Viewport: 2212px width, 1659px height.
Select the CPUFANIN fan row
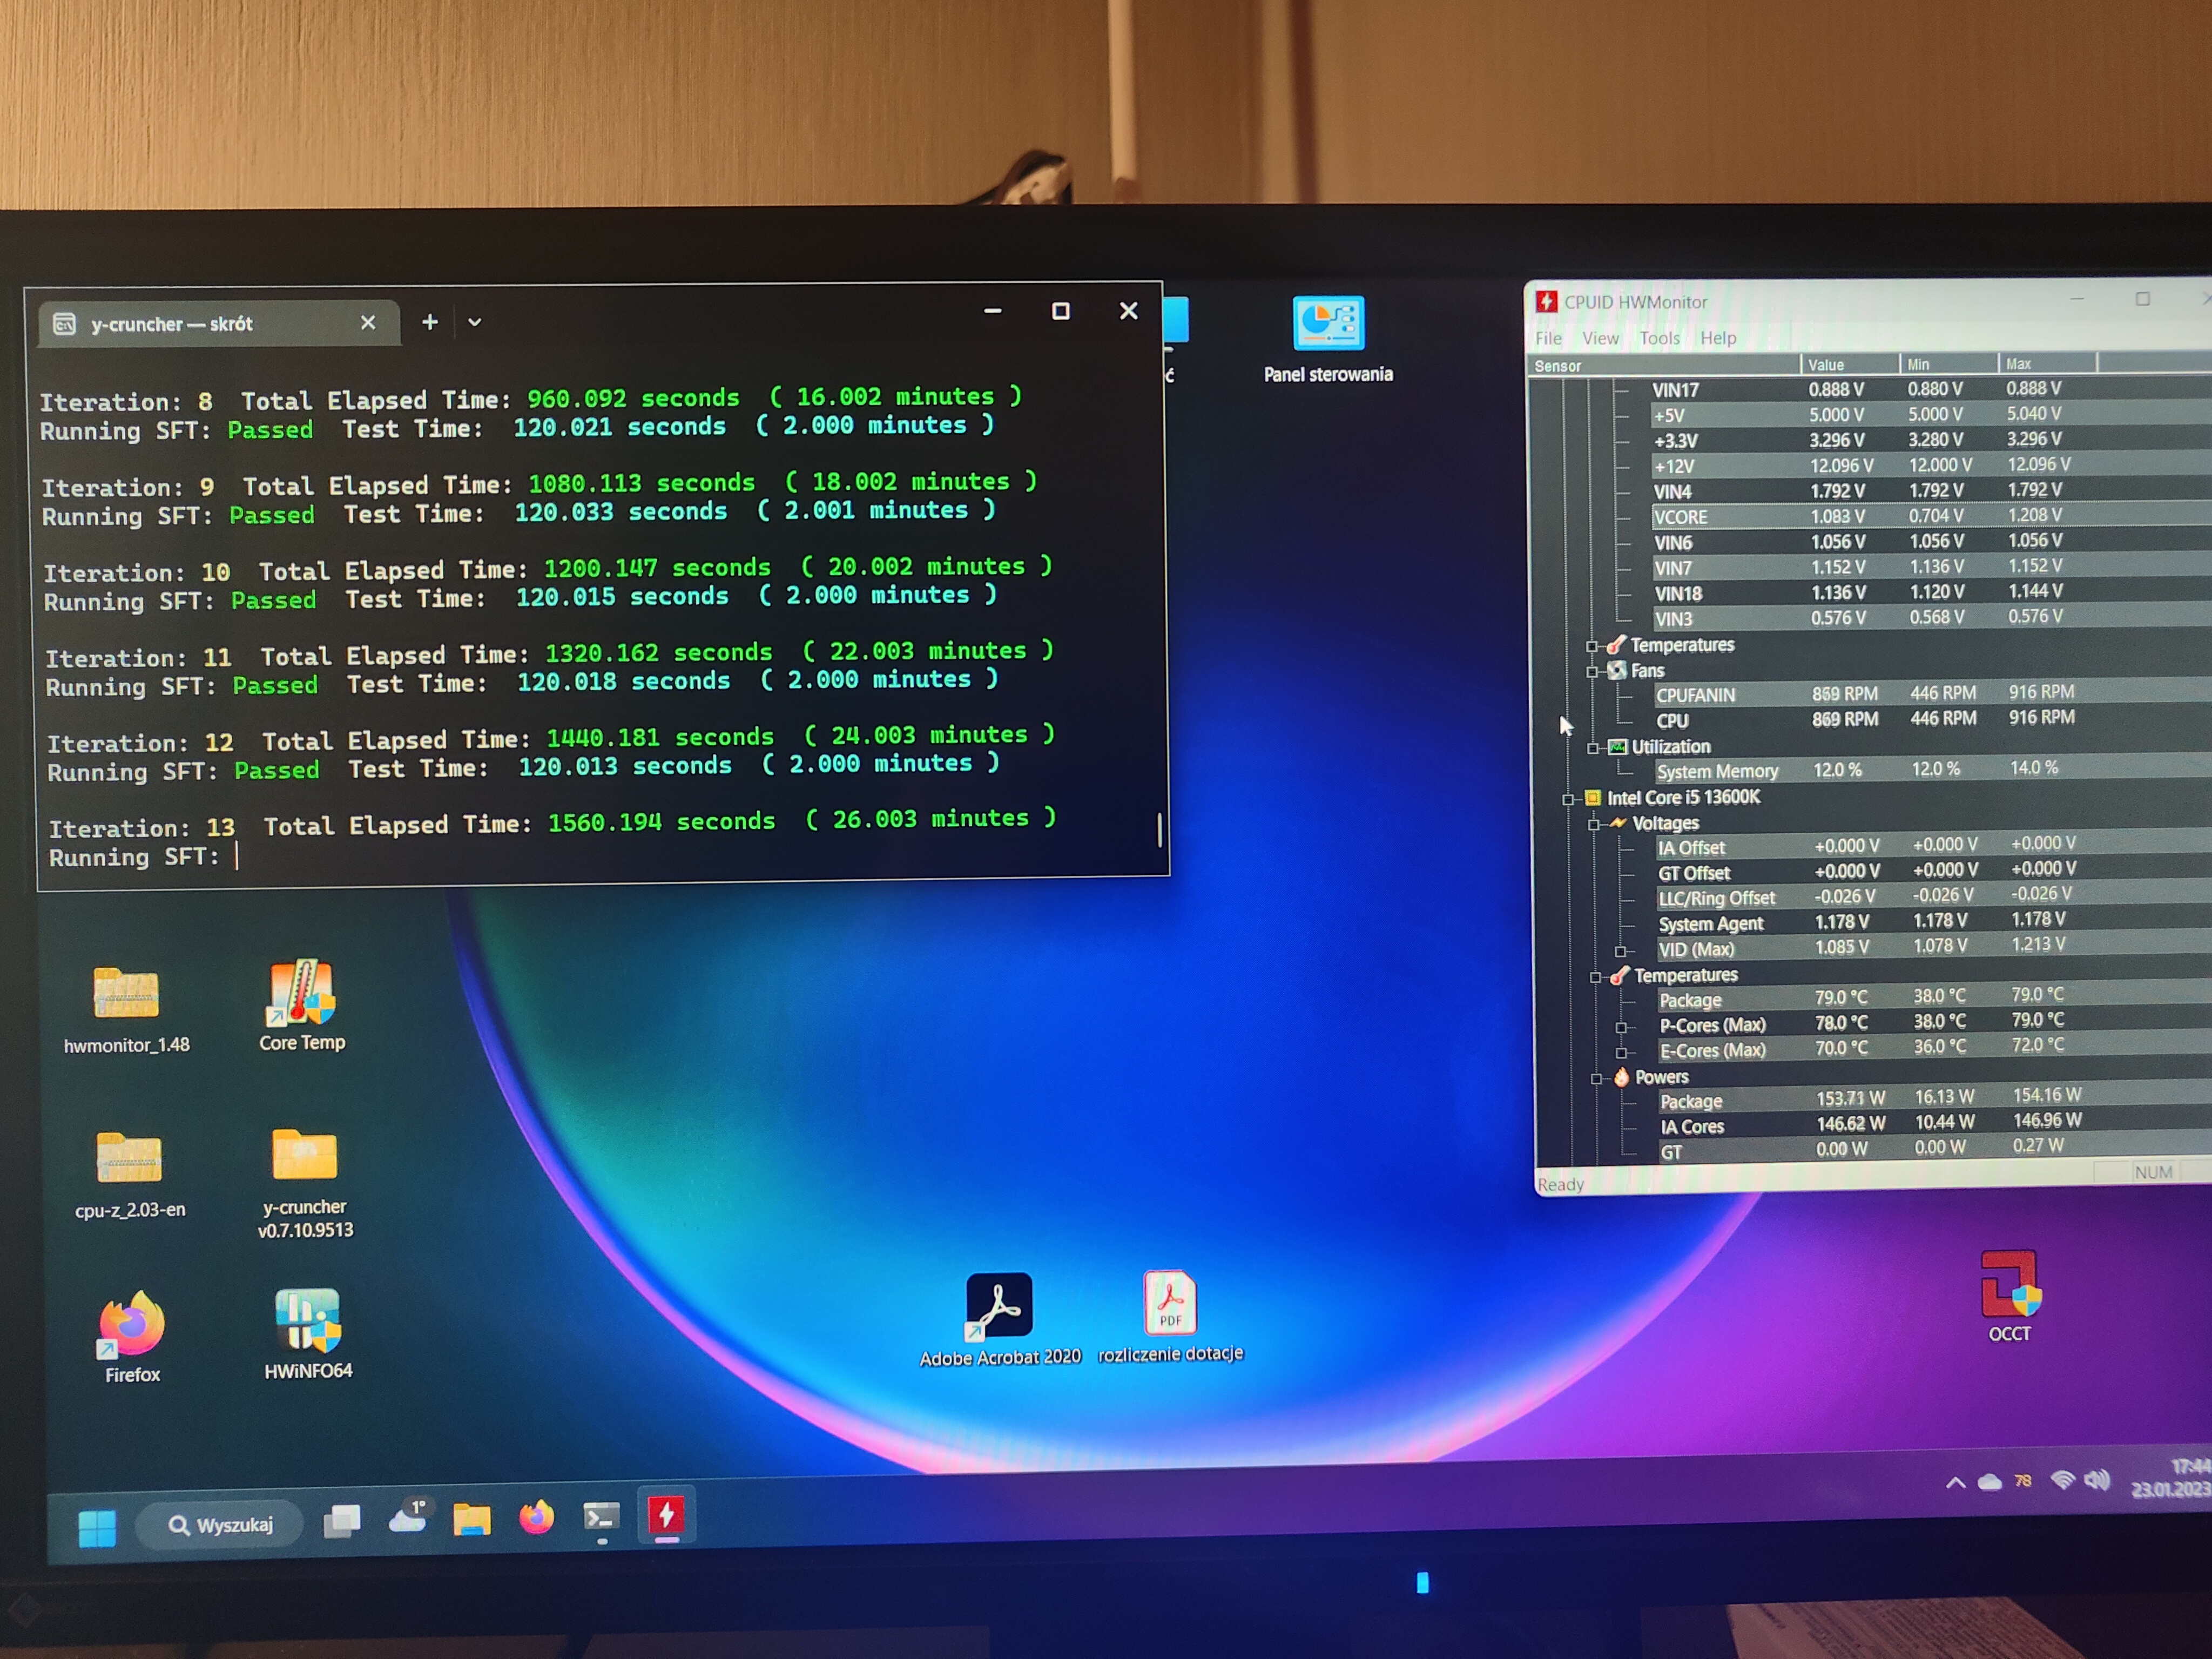pyautogui.click(x=1932, y=693)
